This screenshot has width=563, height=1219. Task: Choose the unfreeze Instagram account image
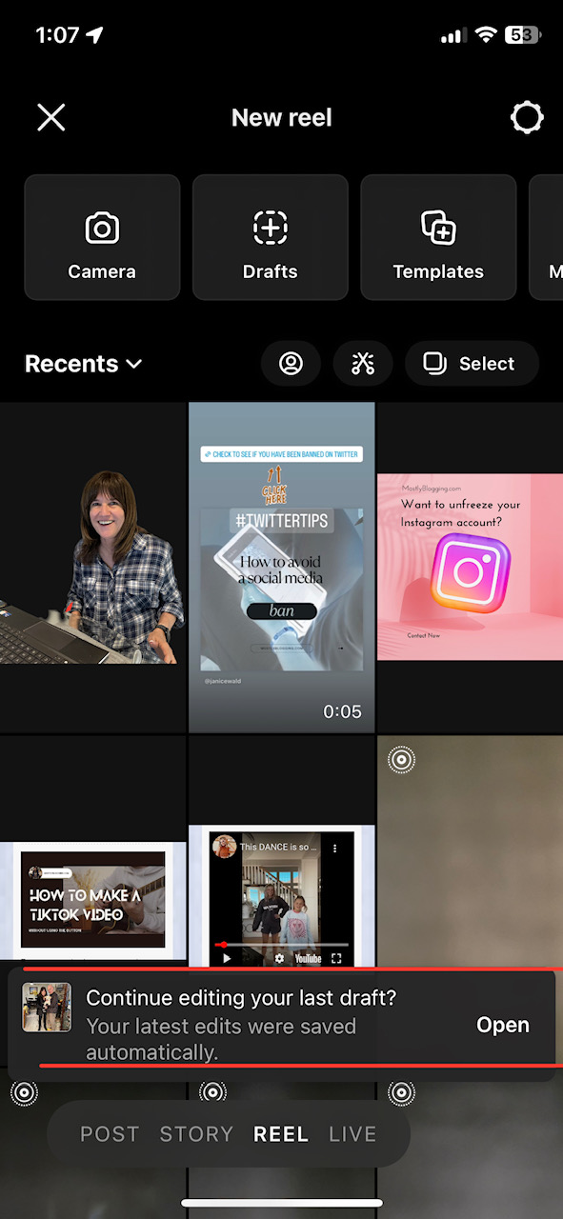click(471, 568)
